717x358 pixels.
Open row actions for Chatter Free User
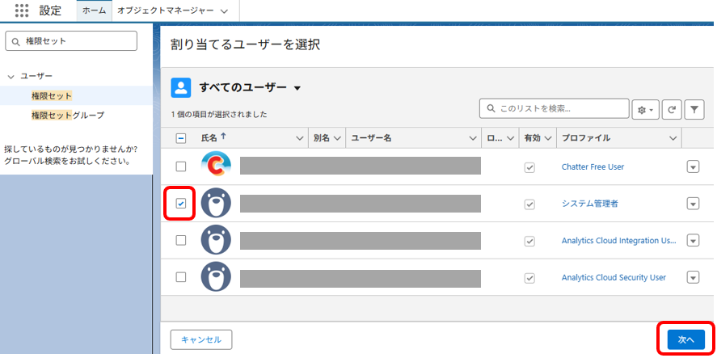tap(693, 166)
